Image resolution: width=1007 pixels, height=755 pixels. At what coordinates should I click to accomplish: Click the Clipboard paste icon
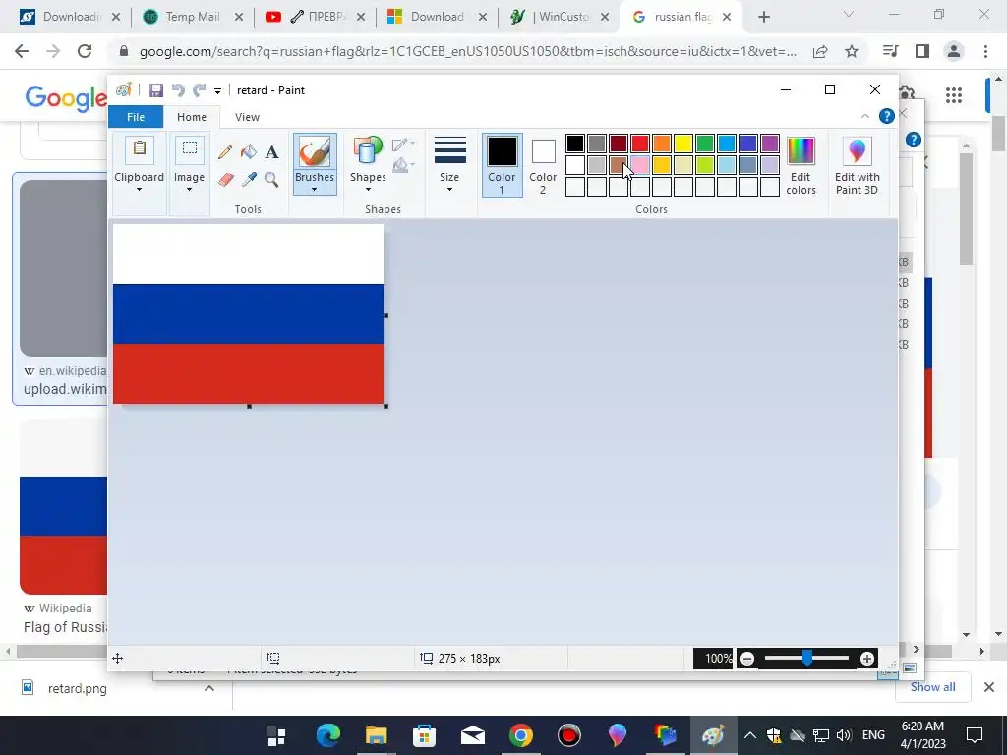pyautogui.click(x=140, y=151)
